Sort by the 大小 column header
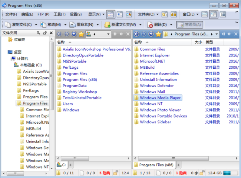Viewport: 241px width, 178px height. [x=198, y=42]
